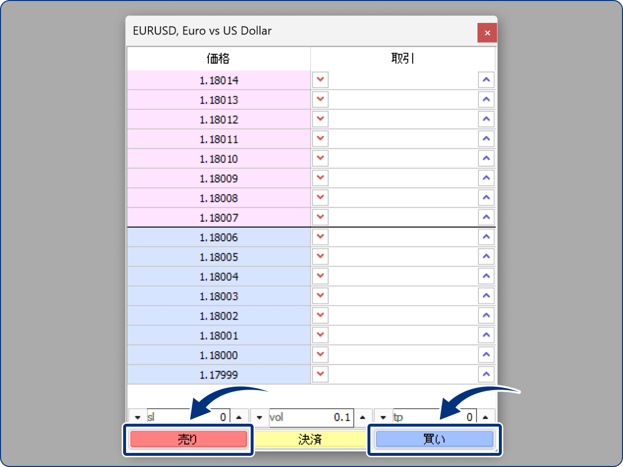Select the 1.18009 price cell

tap(219, 179)
